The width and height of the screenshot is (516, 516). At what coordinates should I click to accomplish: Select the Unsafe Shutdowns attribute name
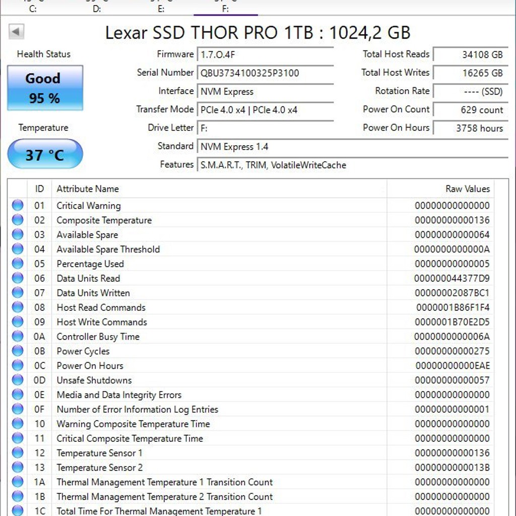point(94,380)
